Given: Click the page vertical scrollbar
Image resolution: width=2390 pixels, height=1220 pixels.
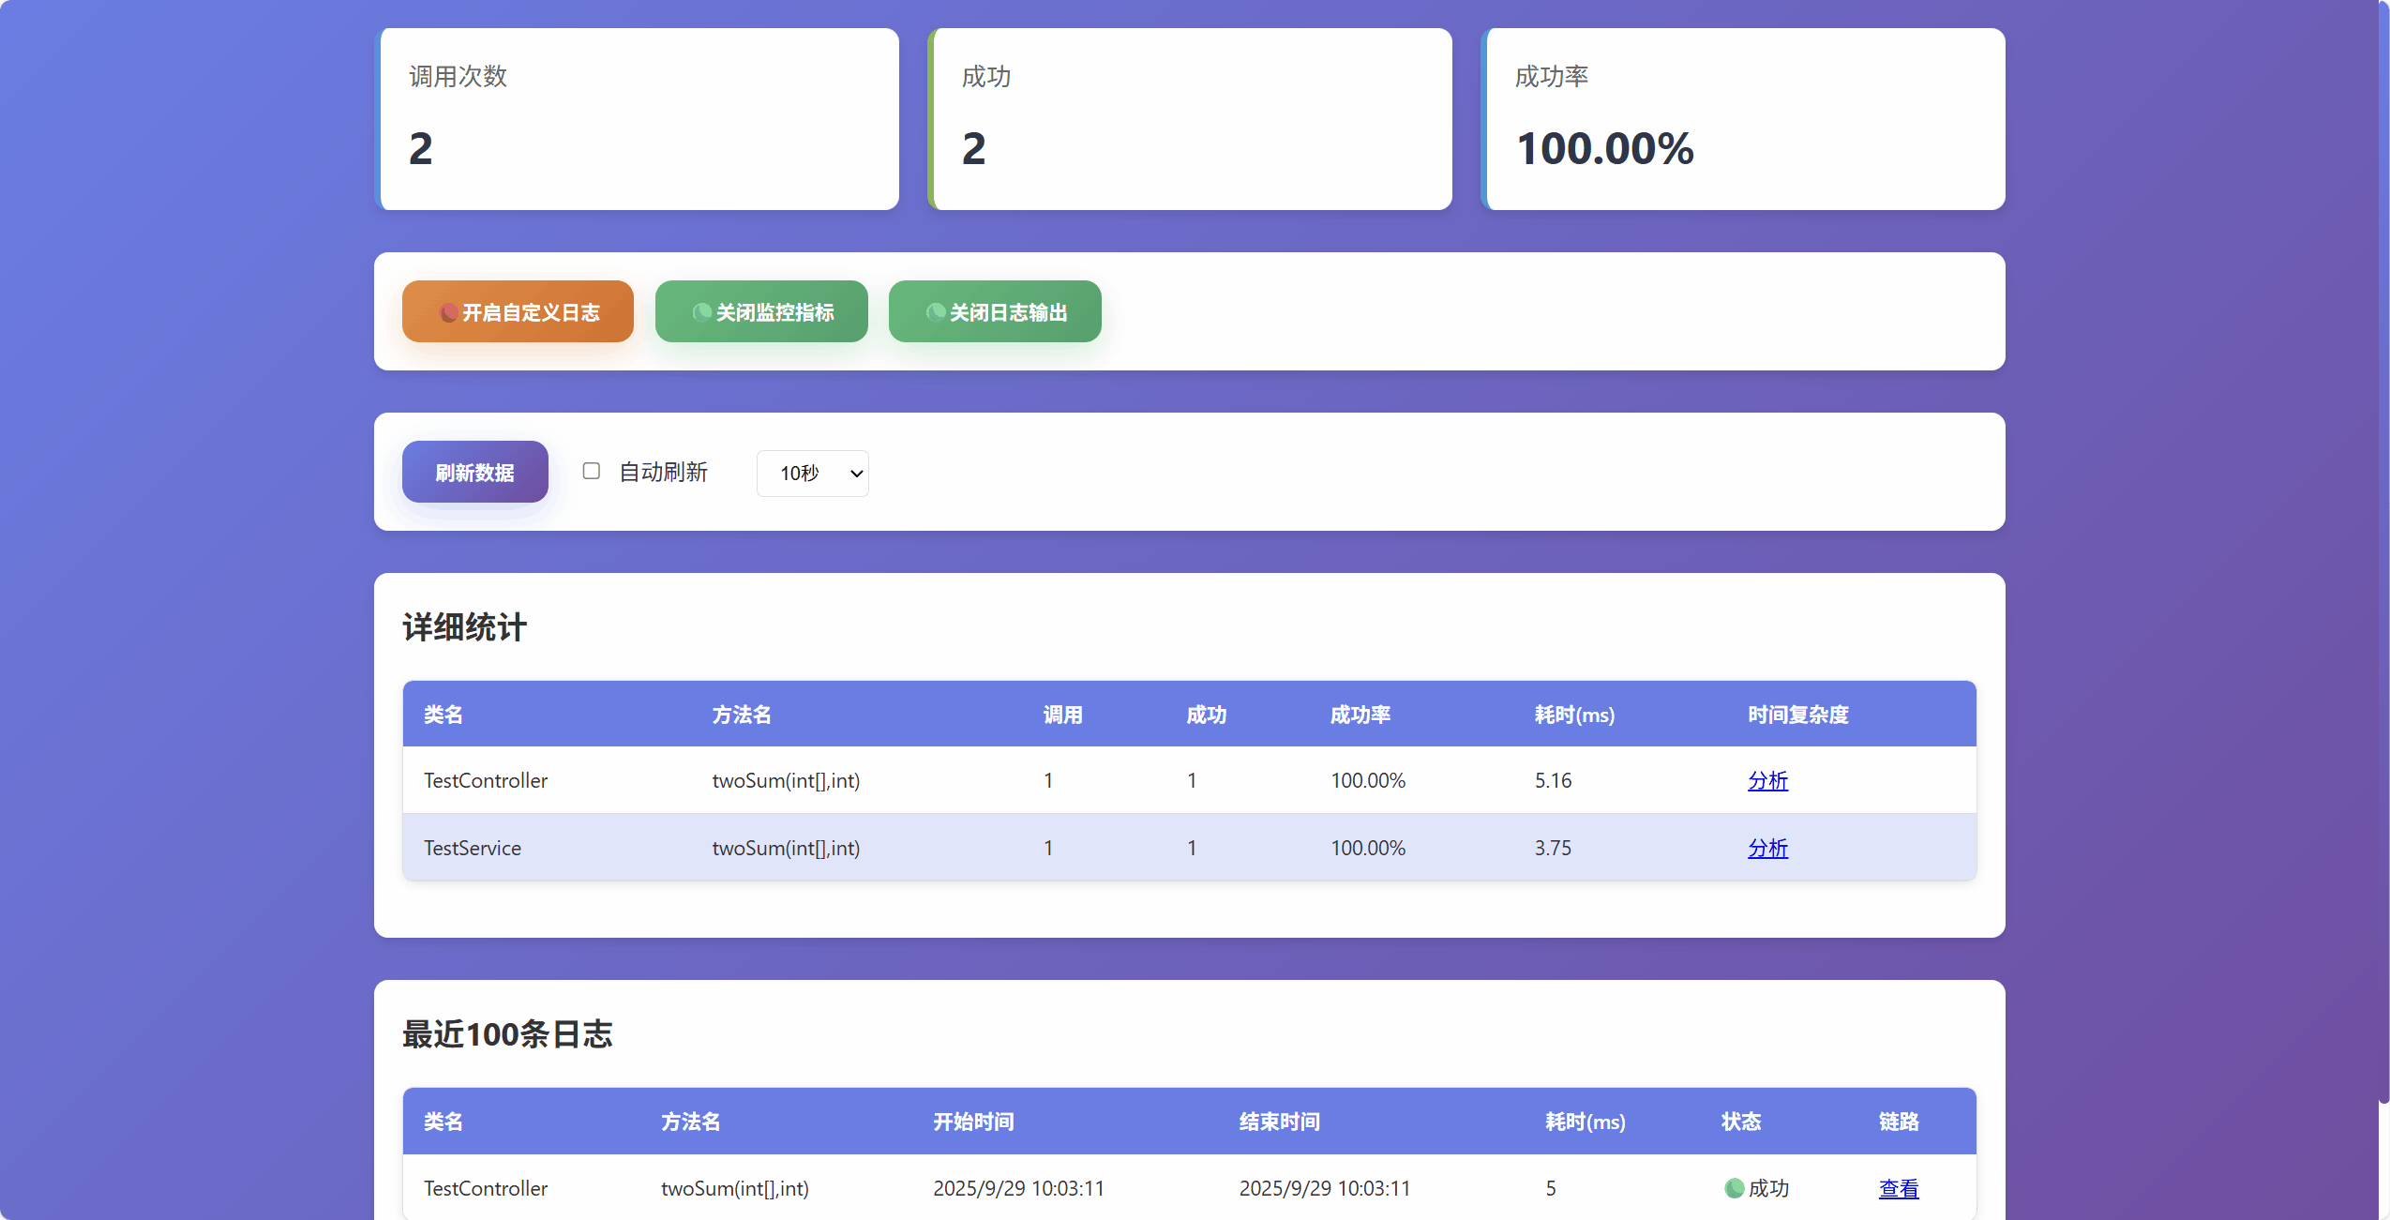Looking at the screenshot, I should 2382,563.
